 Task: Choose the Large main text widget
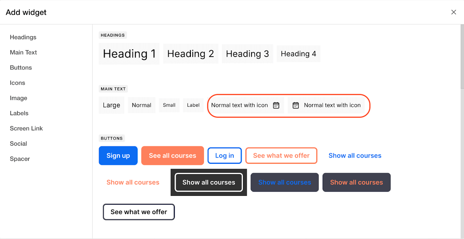pos(111,105)
